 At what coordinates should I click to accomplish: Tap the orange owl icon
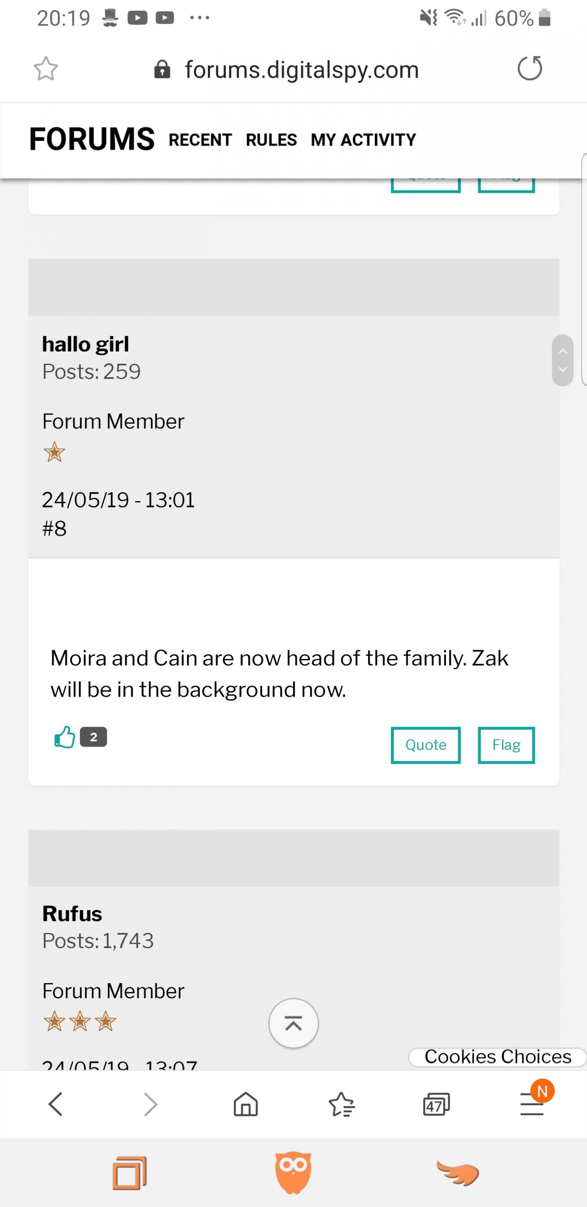tap(293, 1172)
